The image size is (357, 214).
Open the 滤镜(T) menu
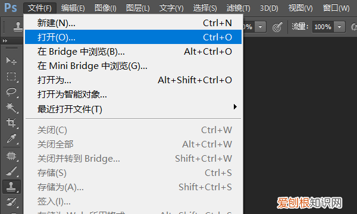click(238, 8)
